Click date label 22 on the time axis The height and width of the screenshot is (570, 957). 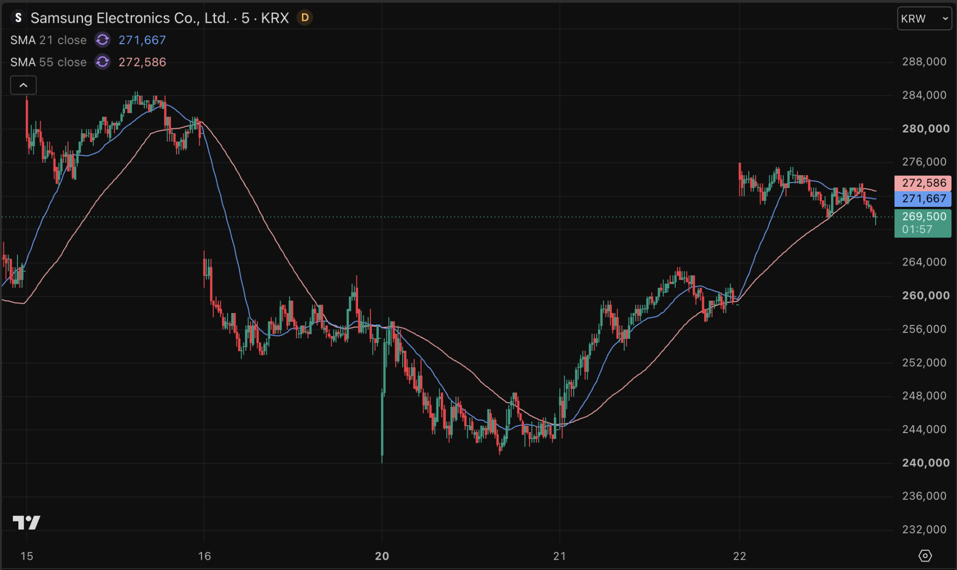(739, 556)
